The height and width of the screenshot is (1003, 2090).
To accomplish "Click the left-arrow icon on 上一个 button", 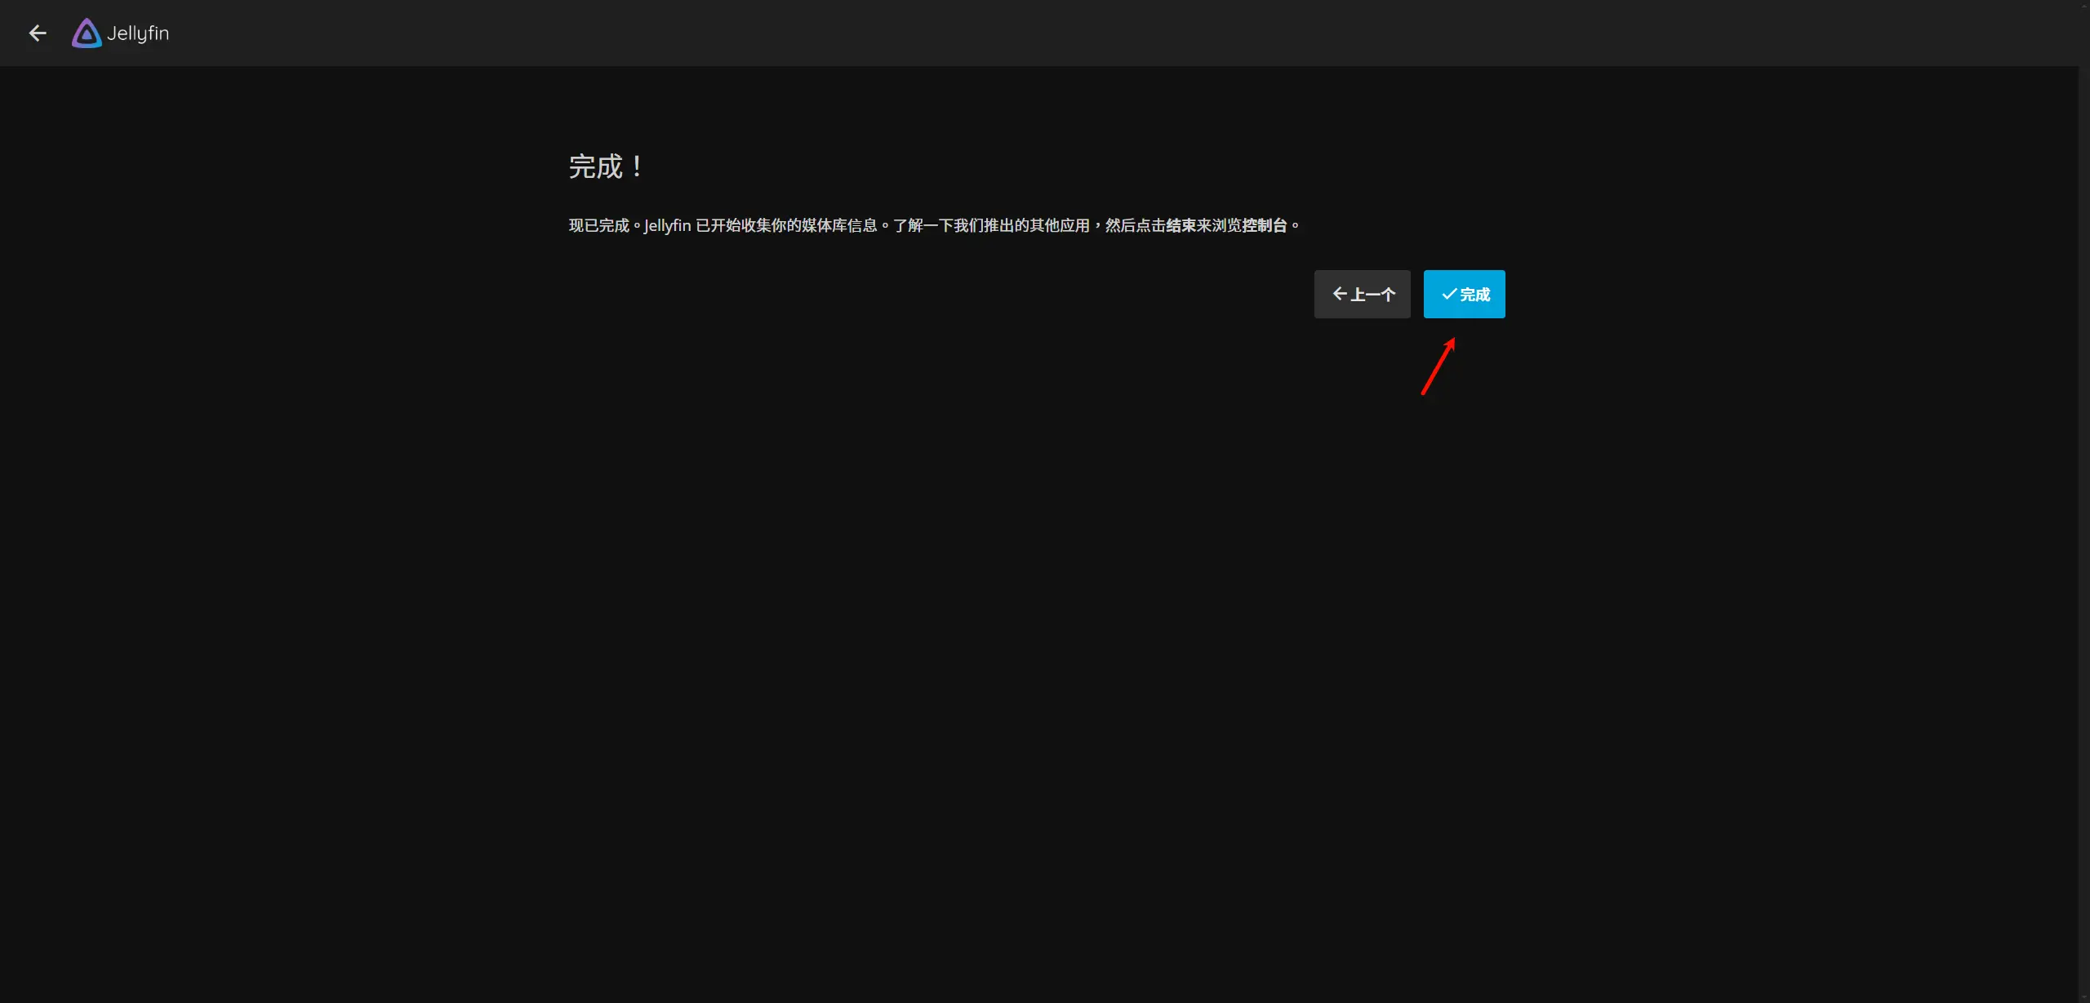I will point(1340,294).
